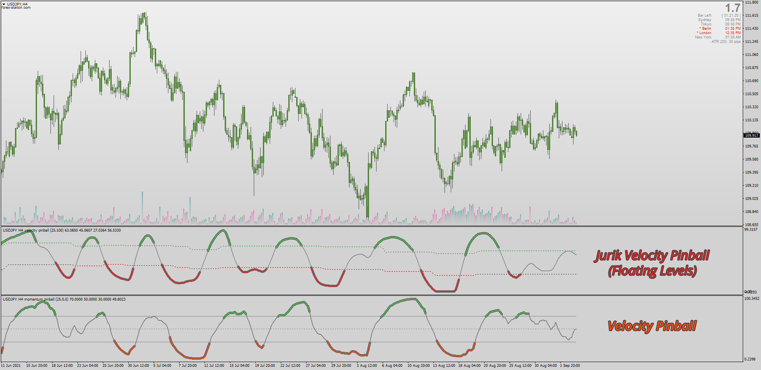Click the Tokyo session label
The image size is (761, 370).
[706, 24]
